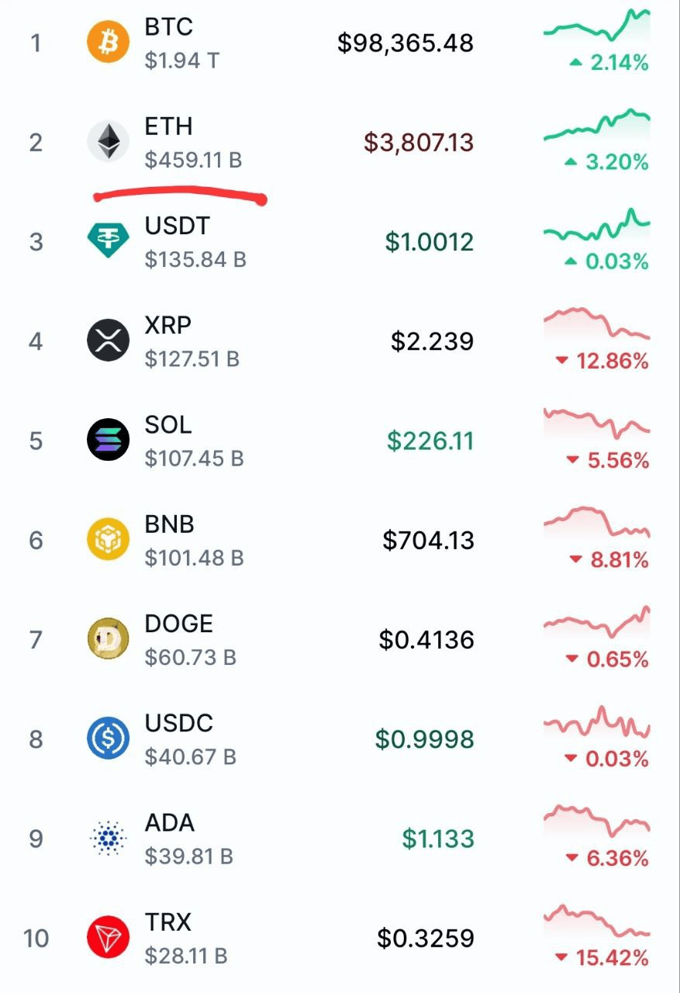Select the Dogecoin DOGE icon

(108, 638)
